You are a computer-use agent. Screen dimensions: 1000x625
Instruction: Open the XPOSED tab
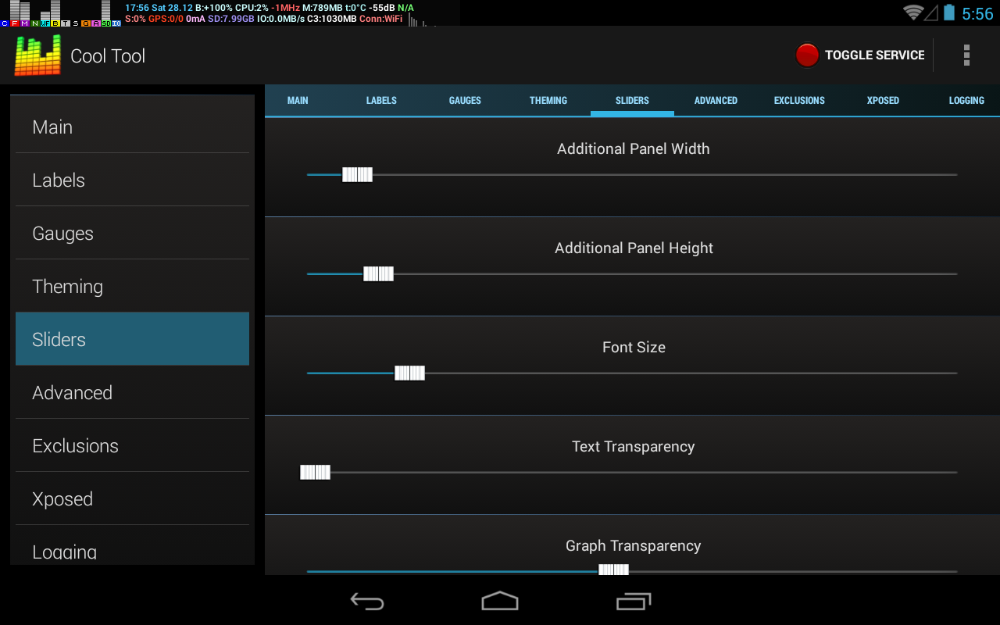click(883, 100)
